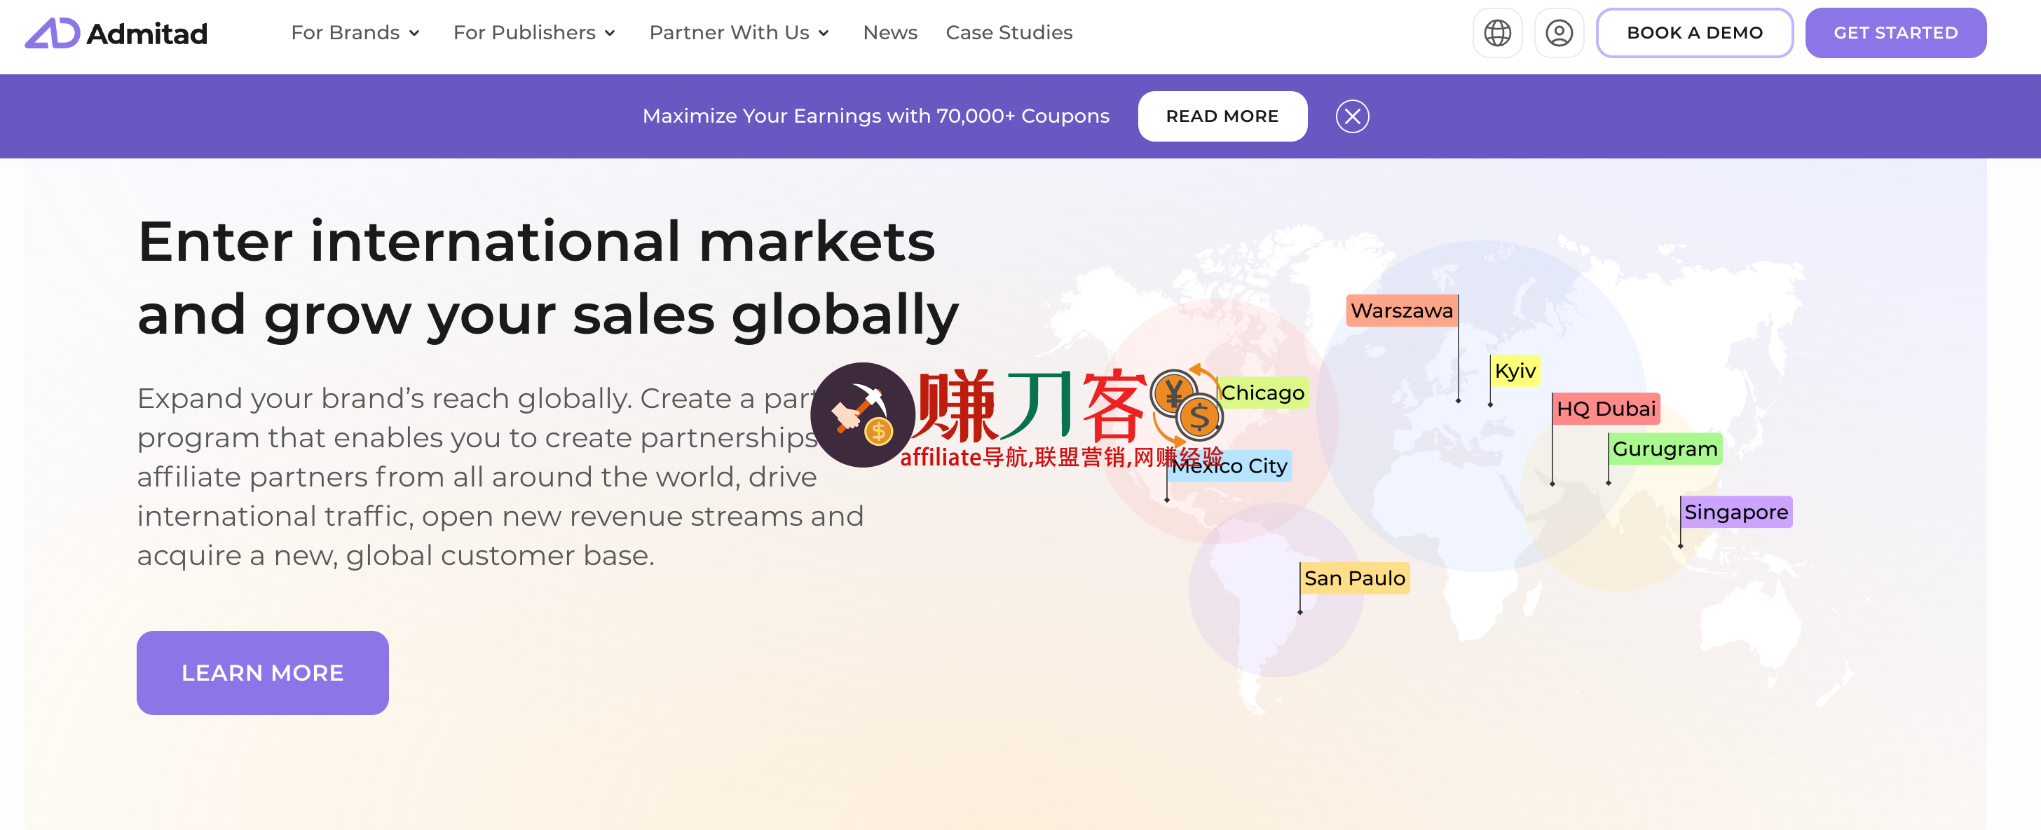Screen dimensions: 2041x830
Task: Click the Book a Demo button
Action: point(1694,33)
